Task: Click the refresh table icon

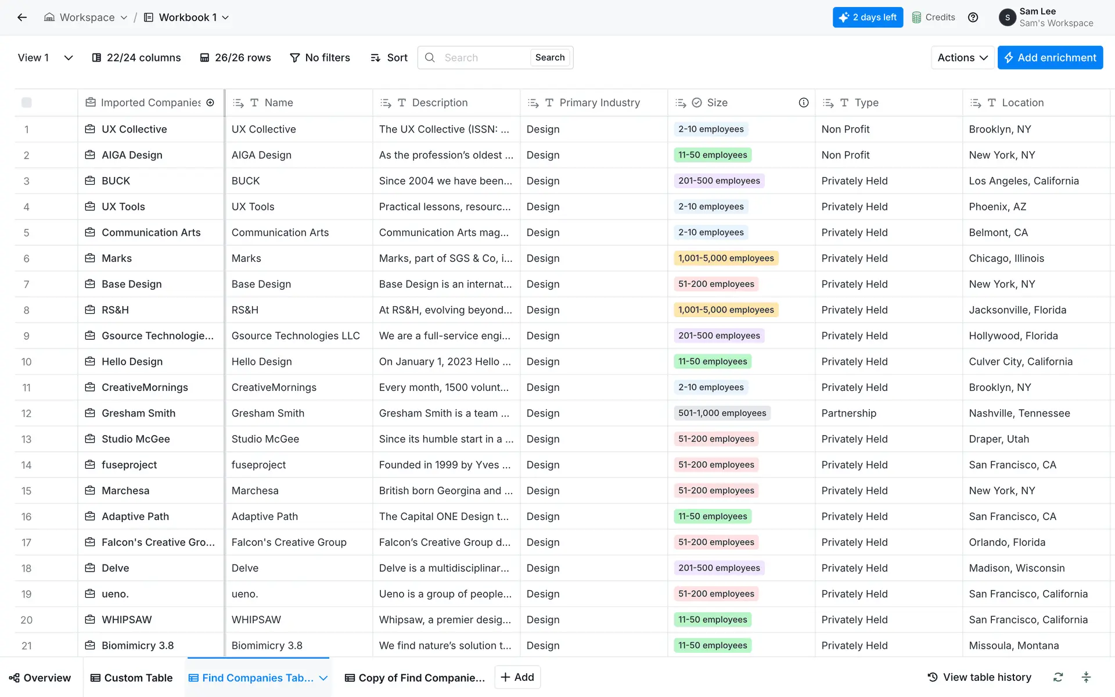Action: pyautogui.click(x=1058, y=677)
